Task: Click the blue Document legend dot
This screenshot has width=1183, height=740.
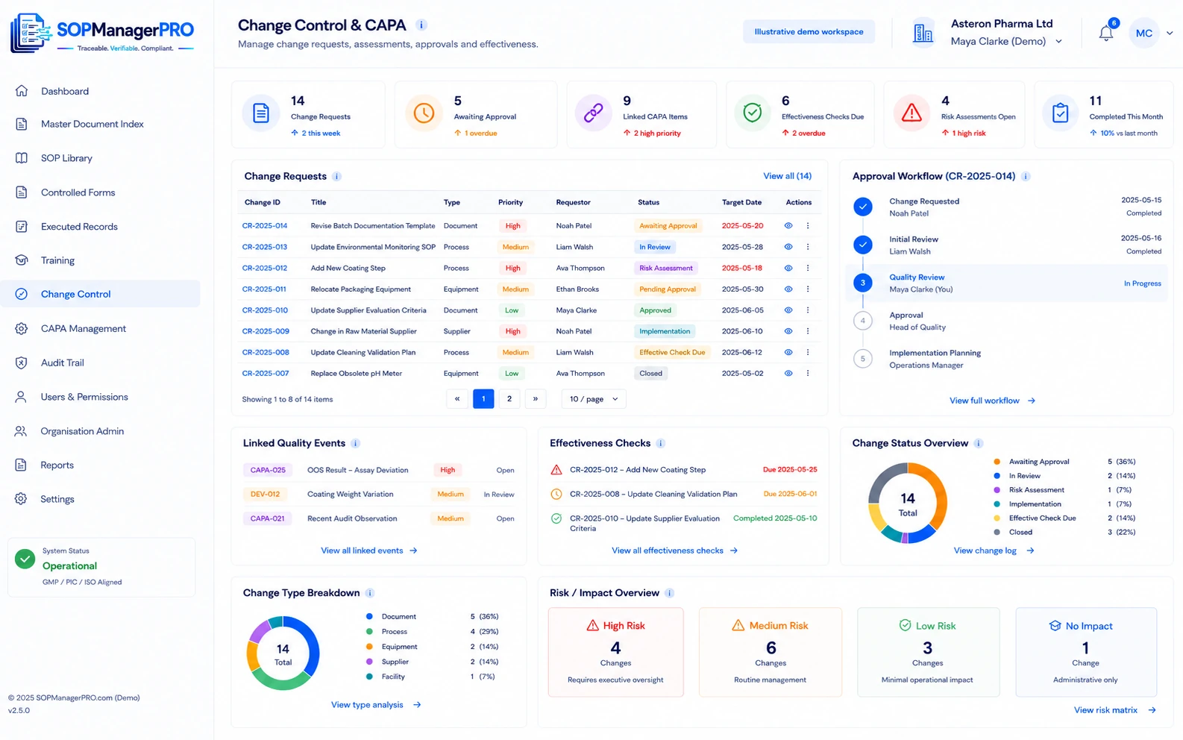Action: 369,617
